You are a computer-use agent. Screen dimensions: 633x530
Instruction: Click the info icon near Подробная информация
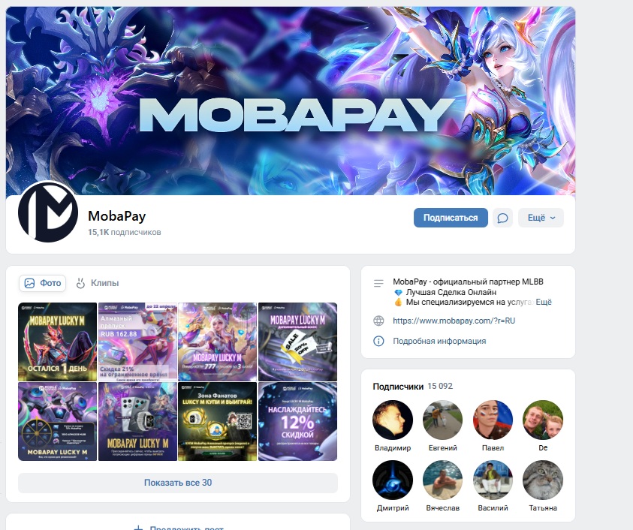pyautogui.click(x=378, y=341)
